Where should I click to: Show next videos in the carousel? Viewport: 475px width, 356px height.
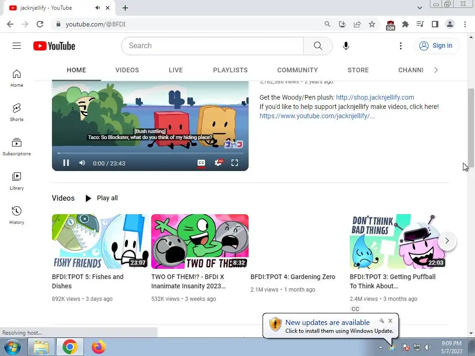447,241
